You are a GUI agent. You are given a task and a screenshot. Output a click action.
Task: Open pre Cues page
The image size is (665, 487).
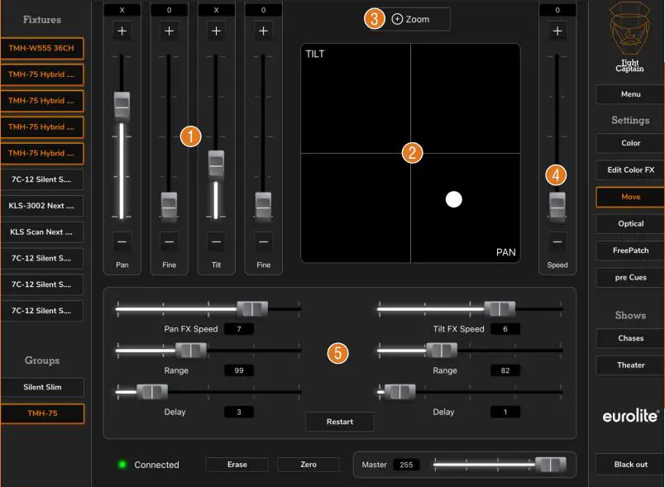click(630, 278)
